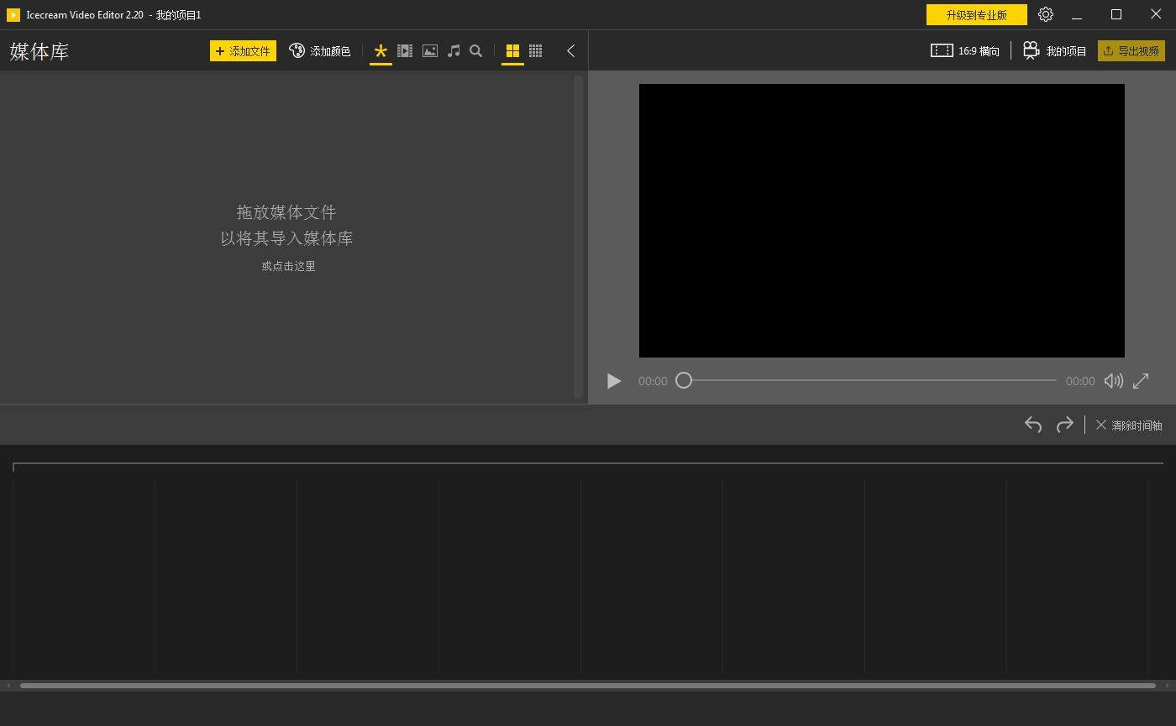Open the media library search
This screenshot has height=726, width=1176.
point(475,50)
